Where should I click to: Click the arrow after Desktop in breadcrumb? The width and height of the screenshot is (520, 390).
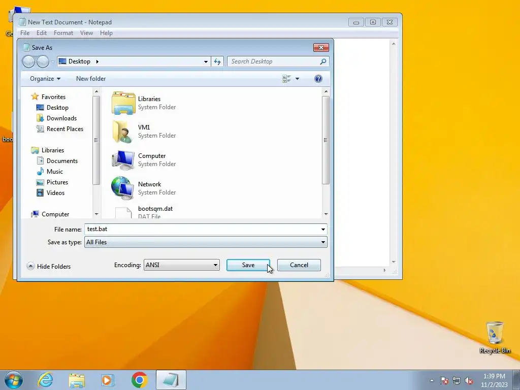(97, 61)
